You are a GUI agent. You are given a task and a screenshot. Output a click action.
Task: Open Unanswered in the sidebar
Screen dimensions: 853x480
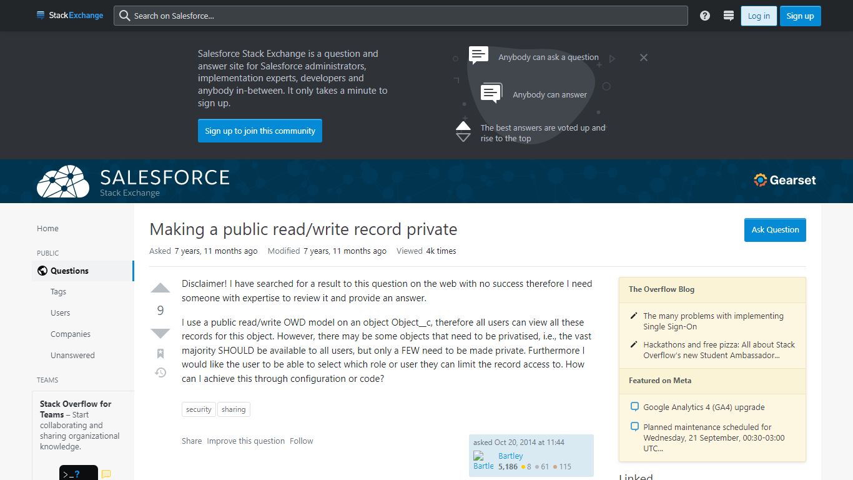(72, 356)
